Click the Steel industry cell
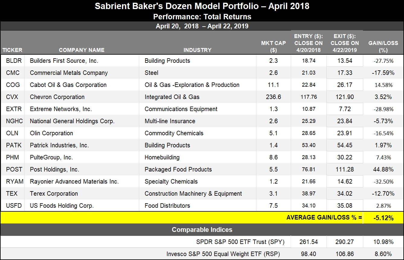Viewport: 404px width, 260px height. click(152, 73)
